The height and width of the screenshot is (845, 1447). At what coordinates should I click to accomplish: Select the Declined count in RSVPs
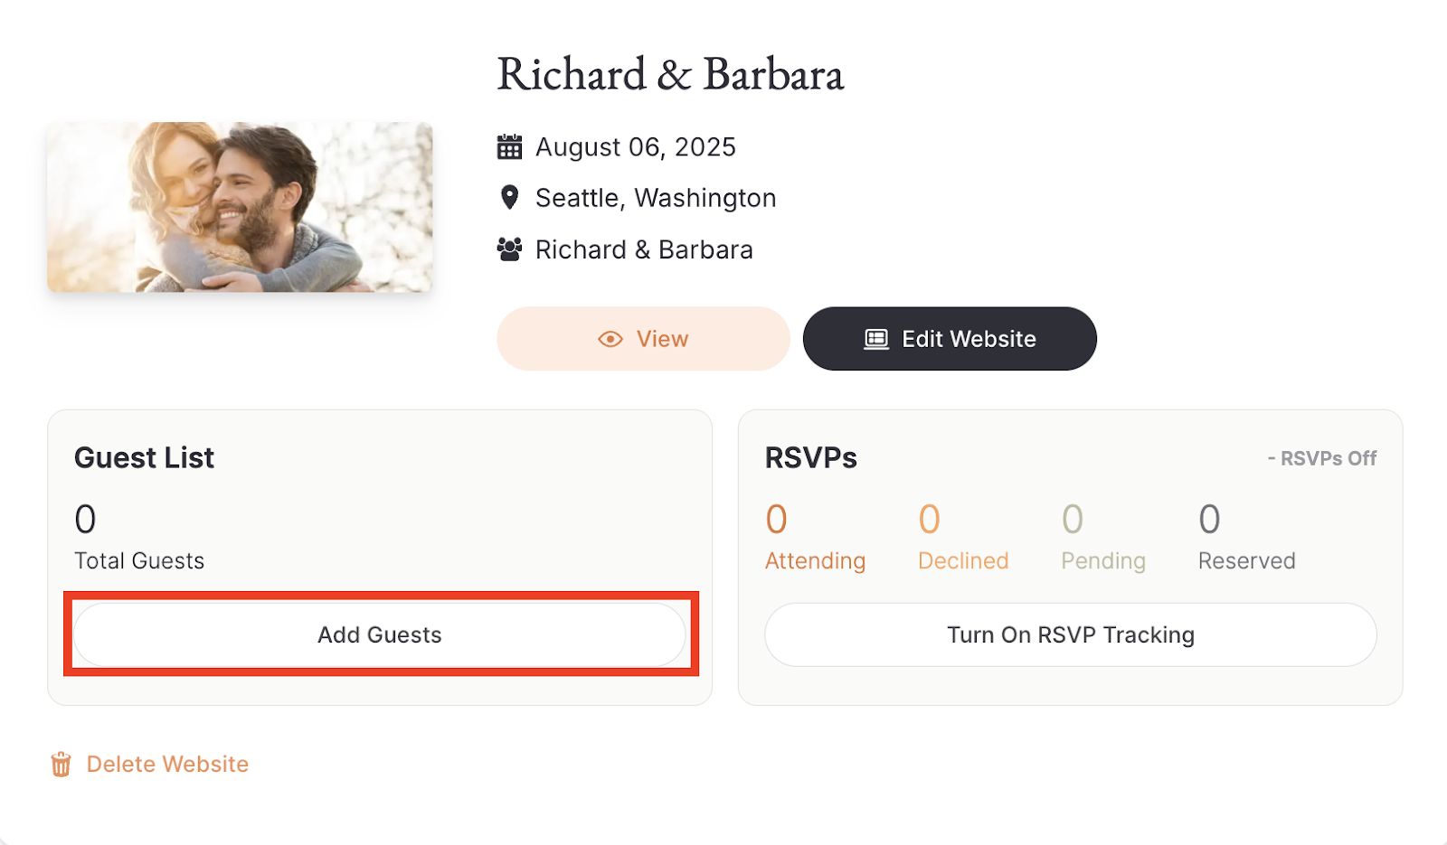point(930,520)
